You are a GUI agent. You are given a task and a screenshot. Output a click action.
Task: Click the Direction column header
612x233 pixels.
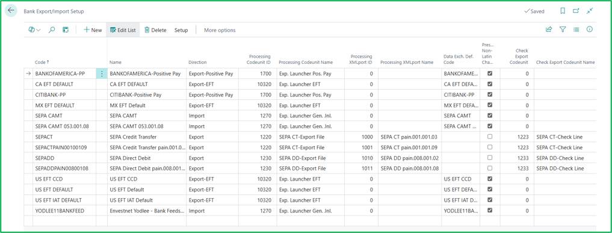pyautogui.click(x=197, y=62)
